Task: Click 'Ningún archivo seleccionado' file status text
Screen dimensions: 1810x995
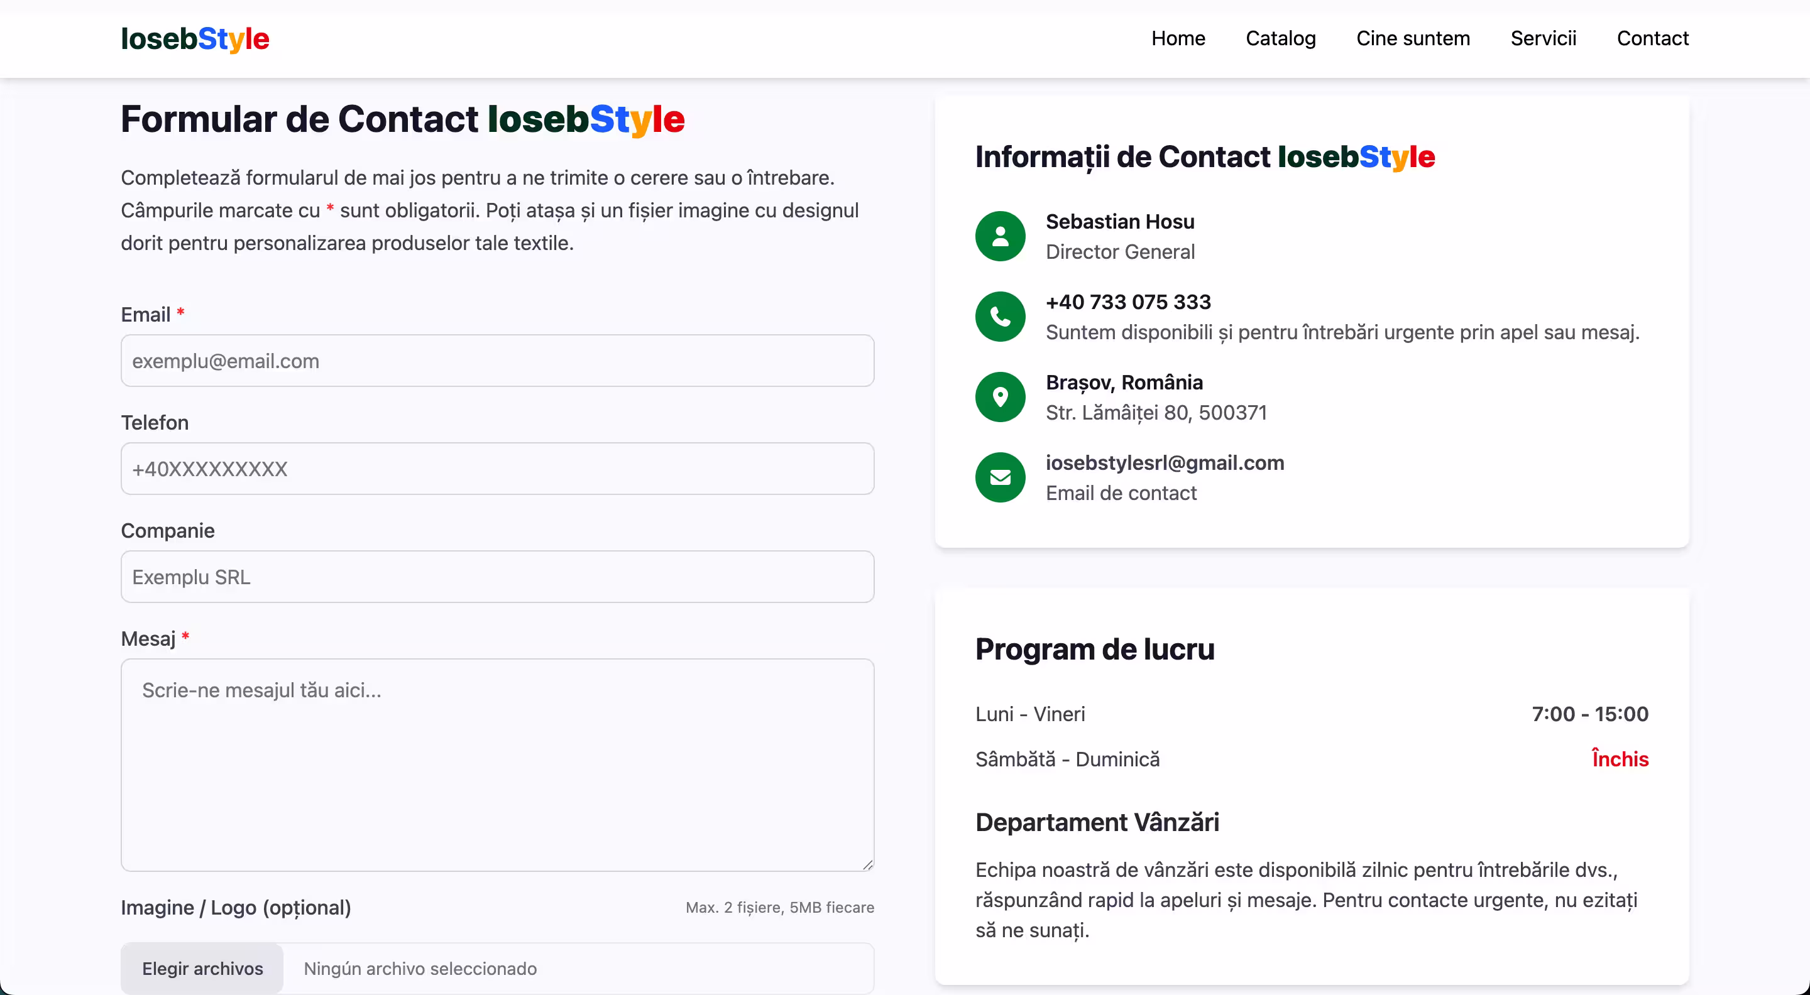Action: tap(420, 969)
